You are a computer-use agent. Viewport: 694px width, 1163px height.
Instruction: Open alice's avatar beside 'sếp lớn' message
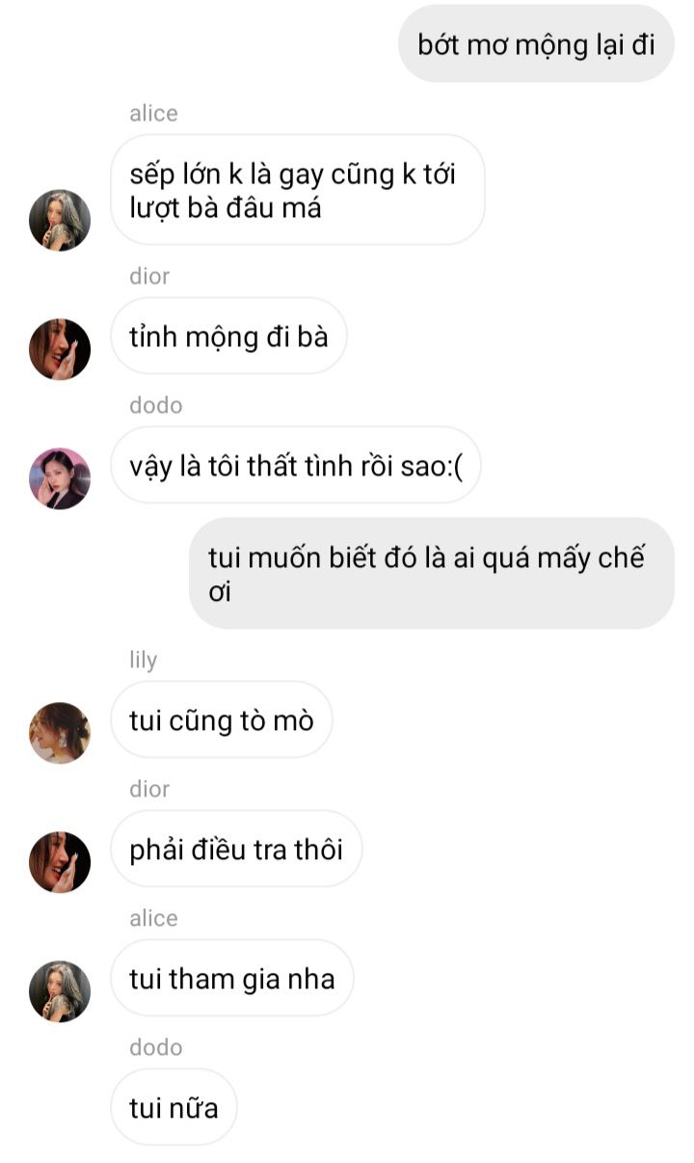pyautogui.click(x=60, y=220)
